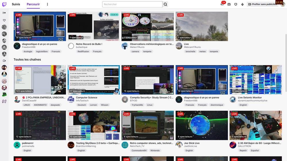287x161 pixels.
Task: Select the 'Rediffusion' tag
Action: (x=83, y=51)
